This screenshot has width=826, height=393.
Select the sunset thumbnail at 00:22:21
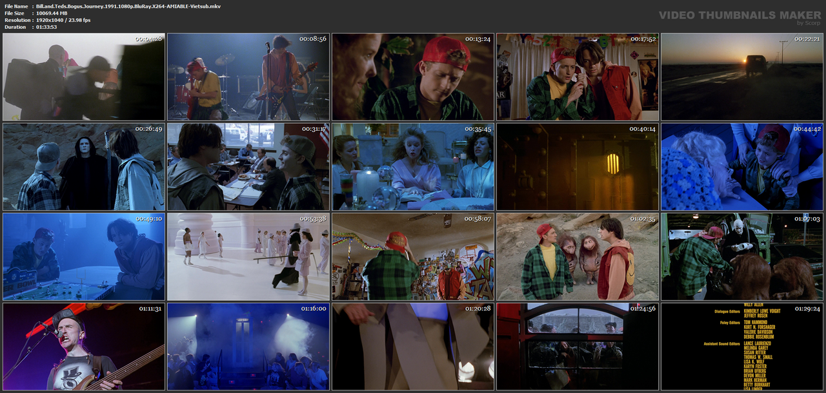(x=741, y=77)
